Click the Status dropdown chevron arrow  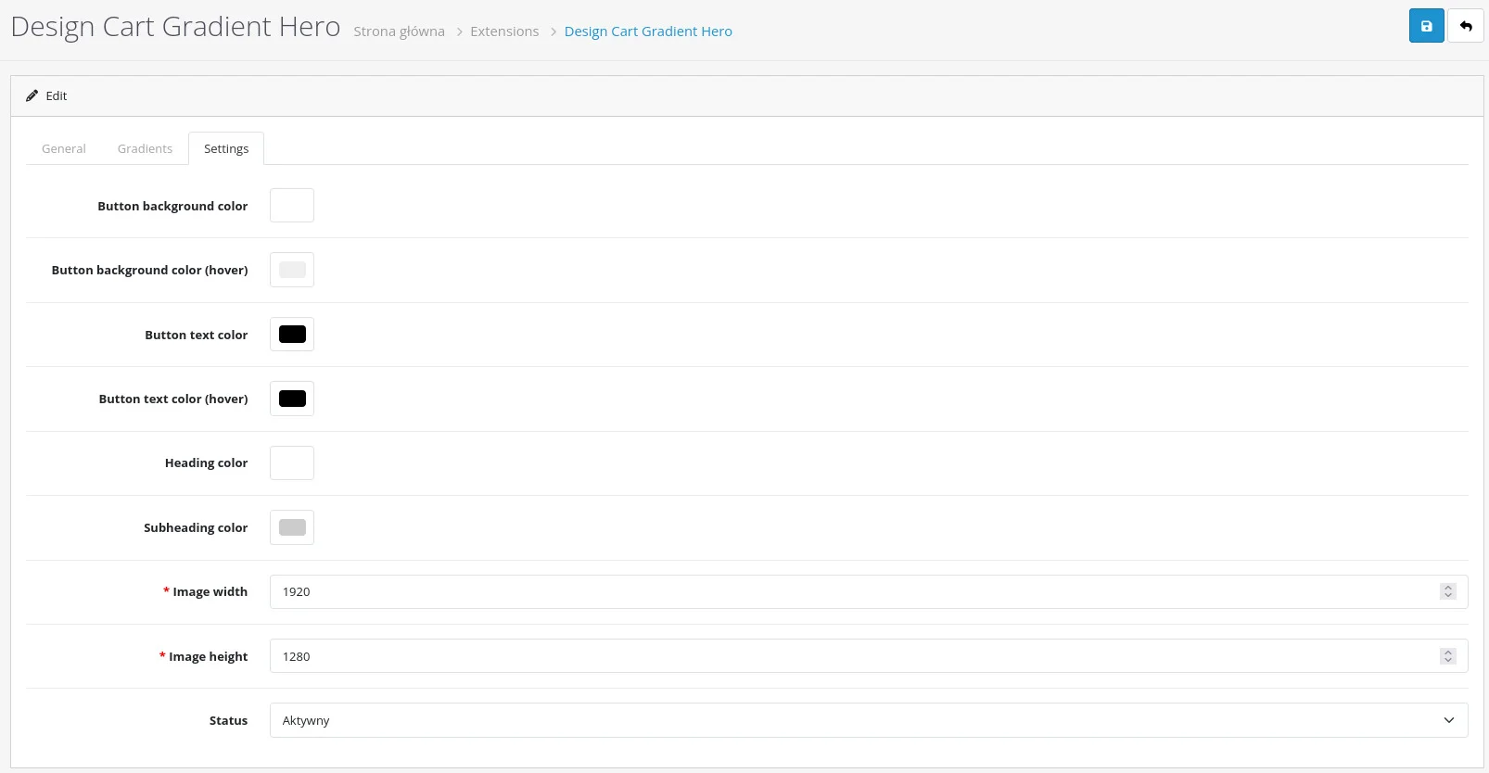pyautogui.click(x=1449, y=720)
